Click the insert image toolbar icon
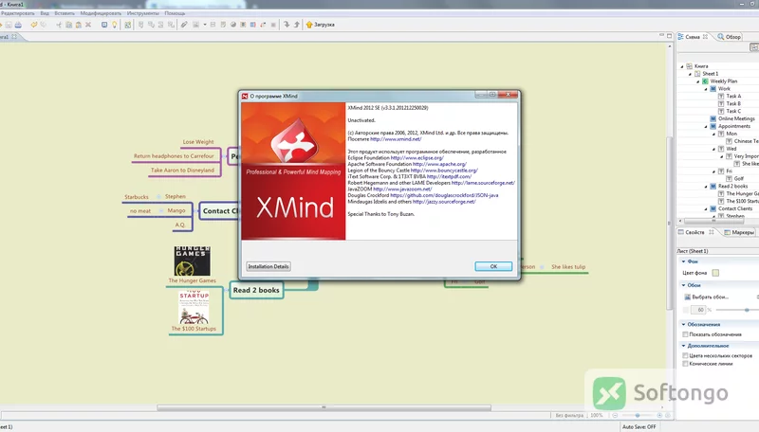 tap(196, 25)
